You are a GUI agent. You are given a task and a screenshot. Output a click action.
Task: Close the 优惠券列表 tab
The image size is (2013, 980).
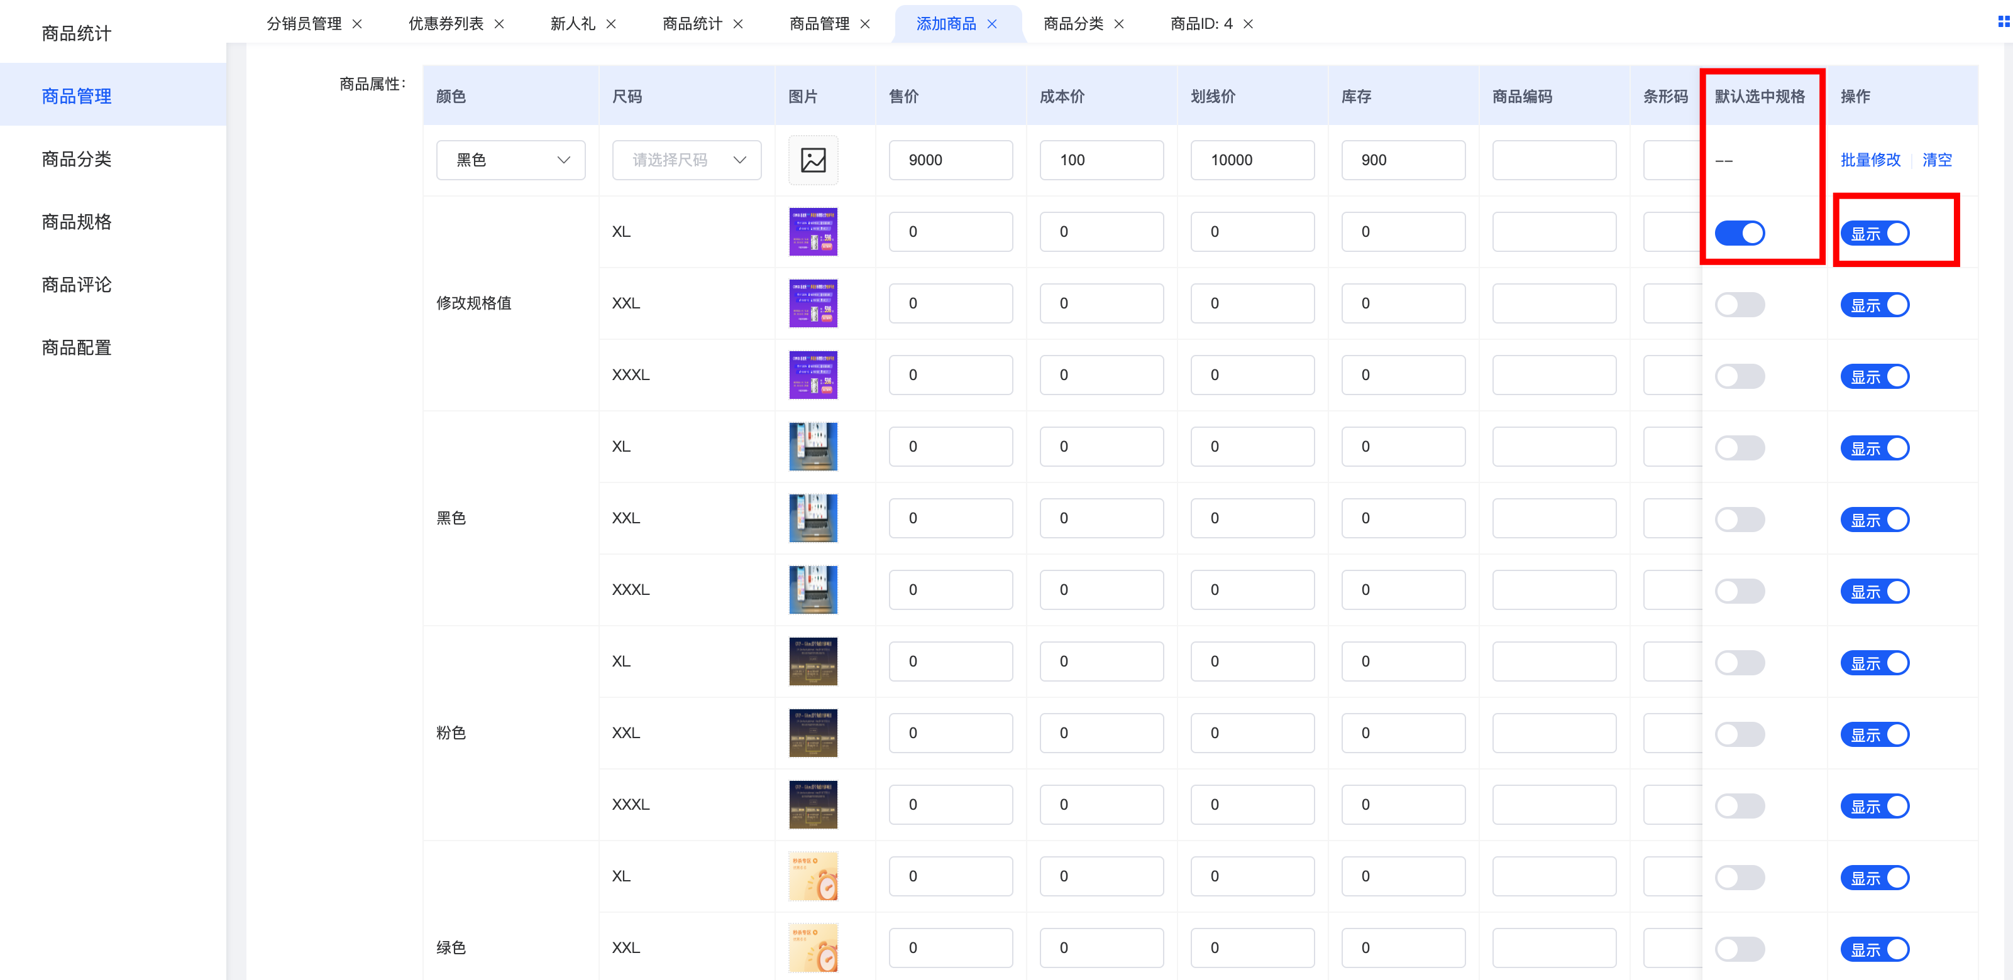[x=499, y=24]
